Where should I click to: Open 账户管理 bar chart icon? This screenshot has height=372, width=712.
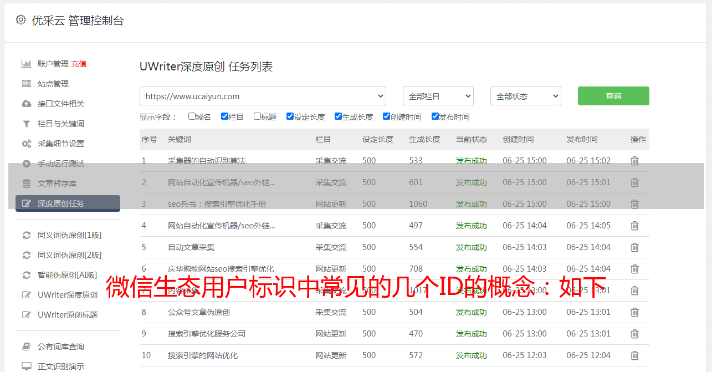click(26, 64)
